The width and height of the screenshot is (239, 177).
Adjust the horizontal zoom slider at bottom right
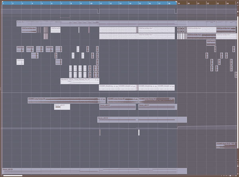click(230, 176)
